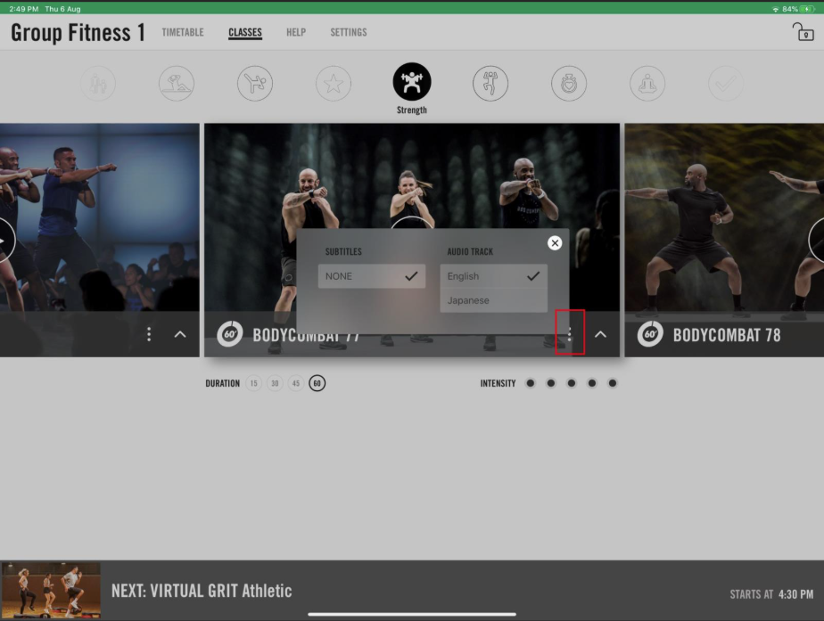This screenshot has height=621, width=824.
Task: Select the star category icon
Action: [x=334, y=84]
